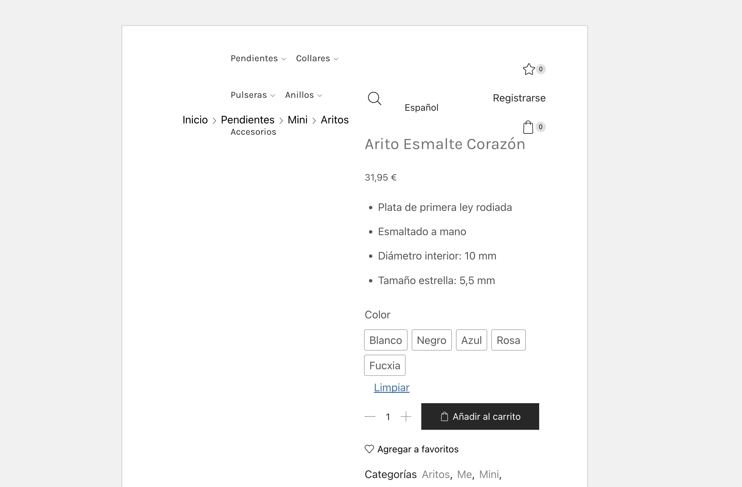Select the Negro color option
The width and height of the screenshot is (742, 487).
coord(432,340)
